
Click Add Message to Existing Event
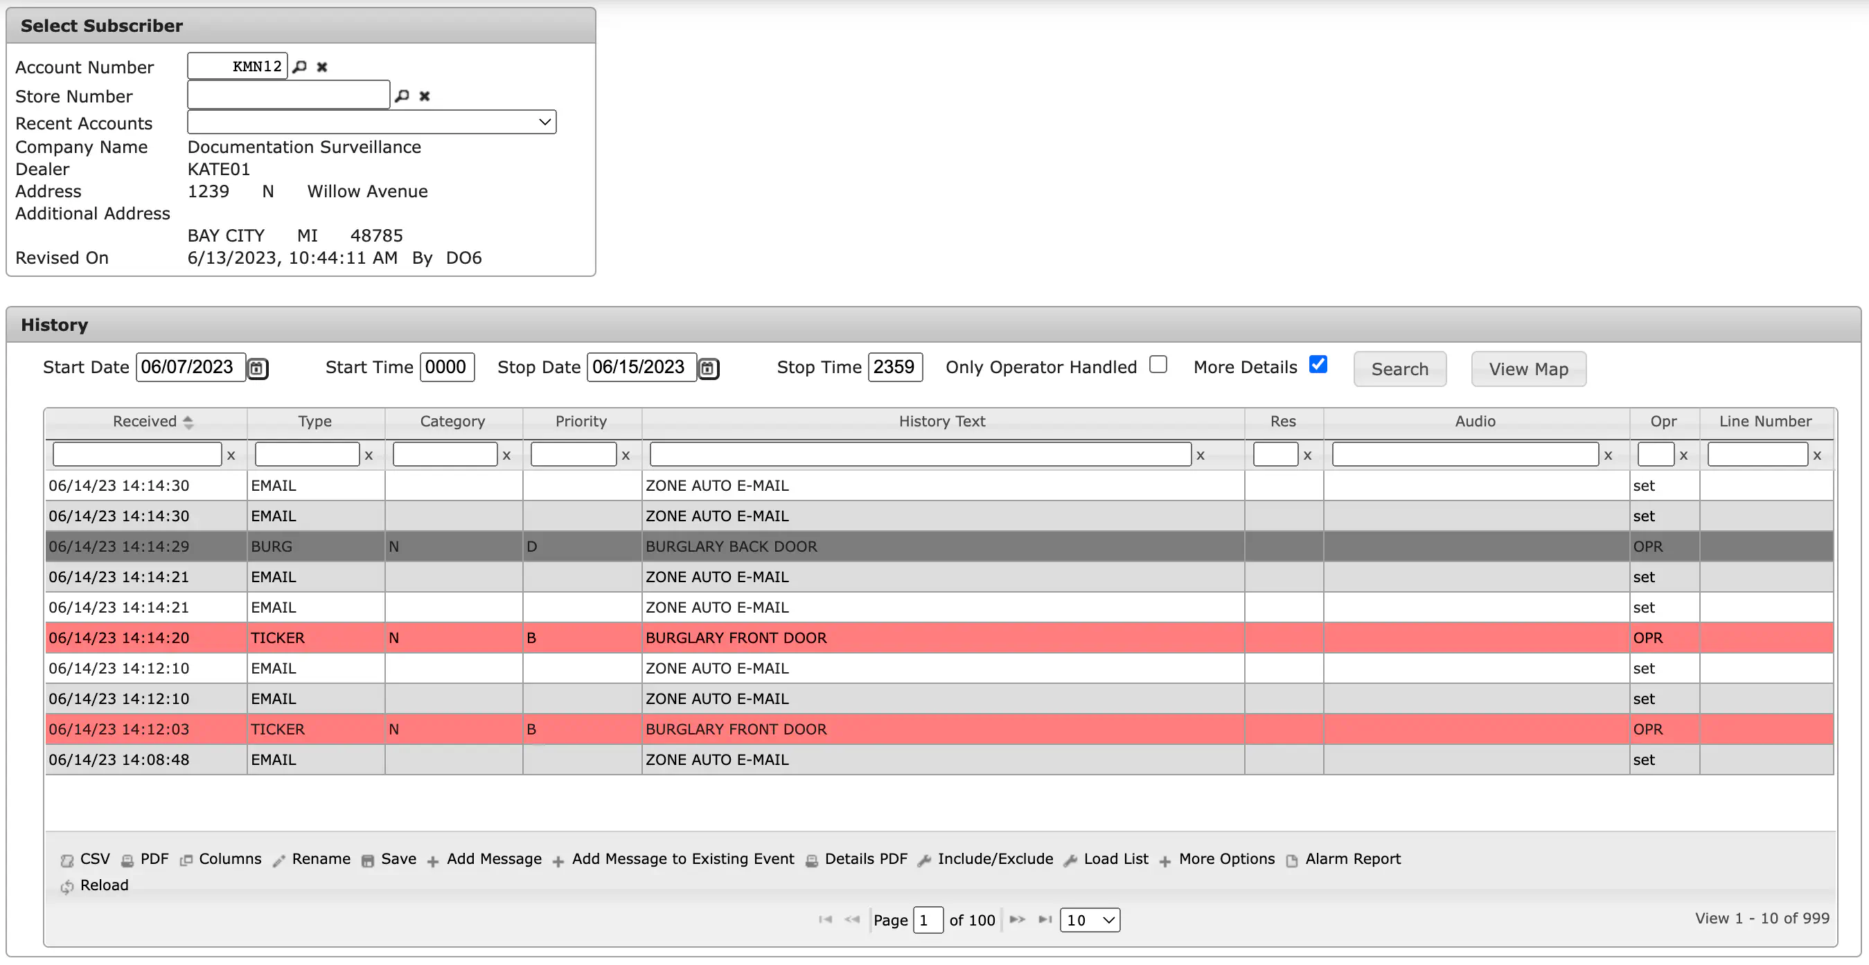pos(673,859)
